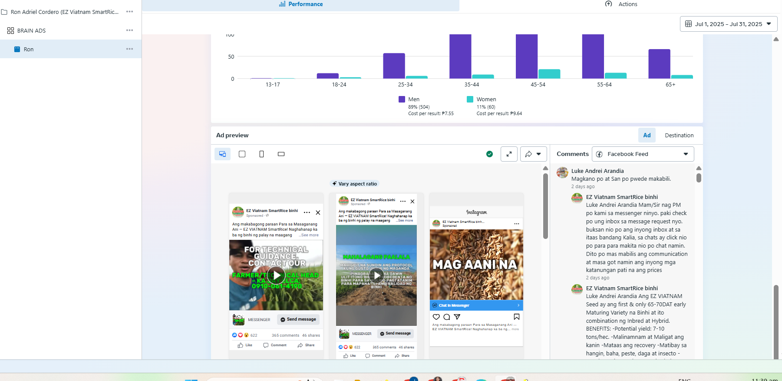Open options for the BRAIN ADS campaign
The height and width of the screenshot is (381, 782).
pos(129,30)
